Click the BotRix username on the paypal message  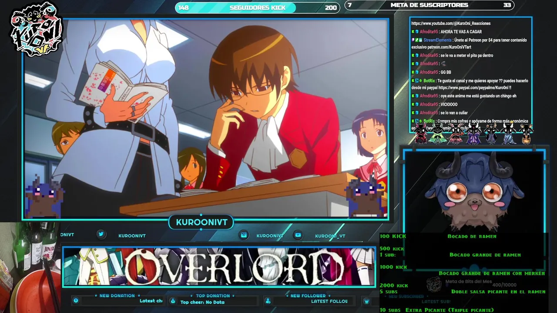point(429,81)
